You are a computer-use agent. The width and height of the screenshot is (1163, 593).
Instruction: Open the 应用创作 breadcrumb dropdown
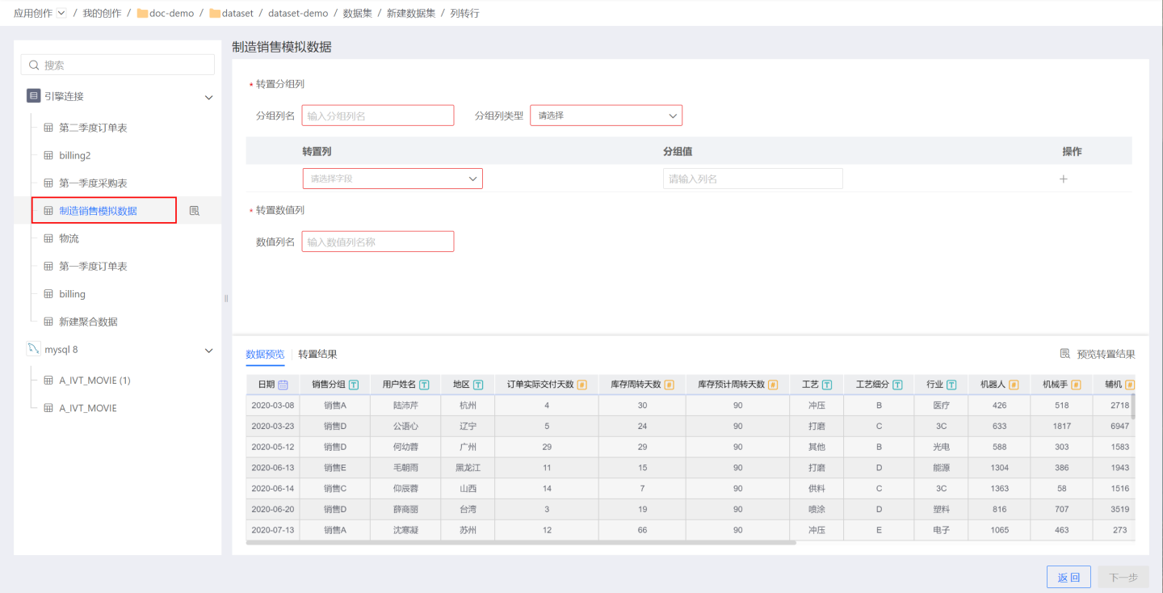61,13
